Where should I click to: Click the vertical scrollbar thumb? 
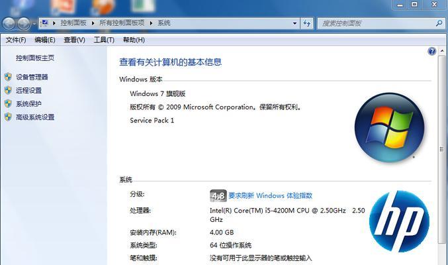pos(442,149)
